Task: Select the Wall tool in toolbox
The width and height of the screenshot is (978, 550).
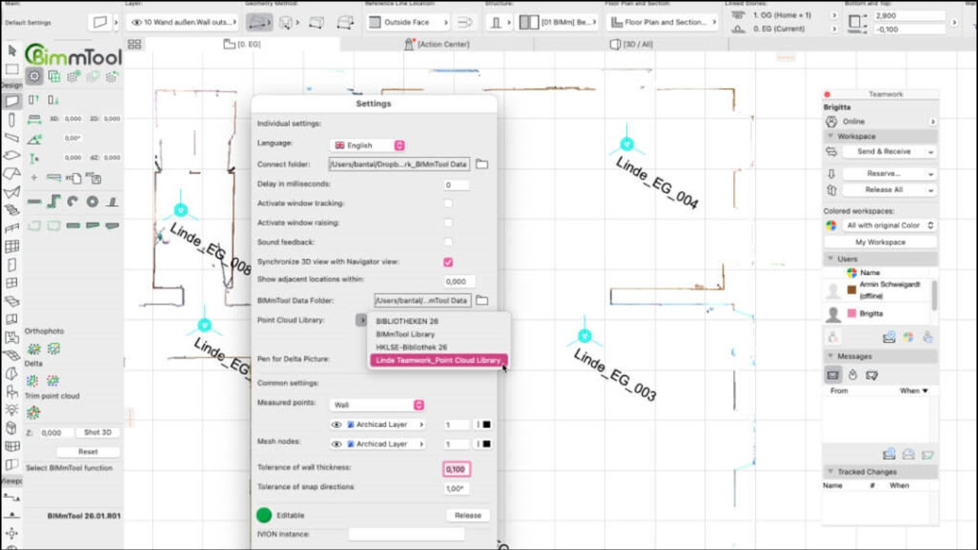Action: pyautogui.click(x=11, y=101)
